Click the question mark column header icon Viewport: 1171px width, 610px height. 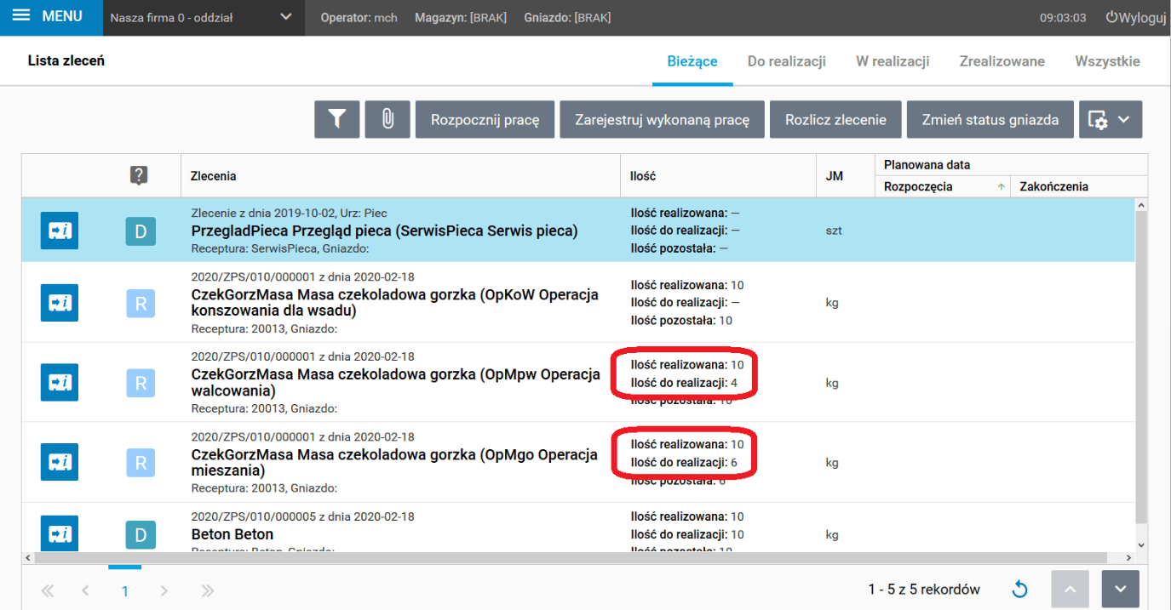[139, 175]
